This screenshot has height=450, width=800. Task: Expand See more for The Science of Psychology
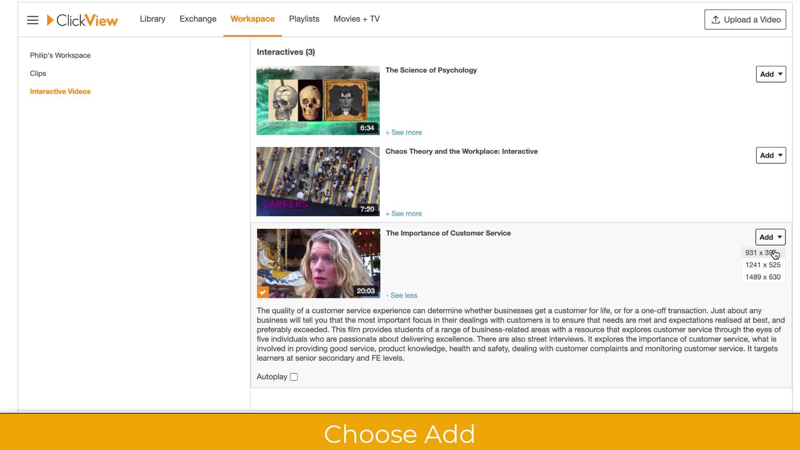tap(403, 132)
